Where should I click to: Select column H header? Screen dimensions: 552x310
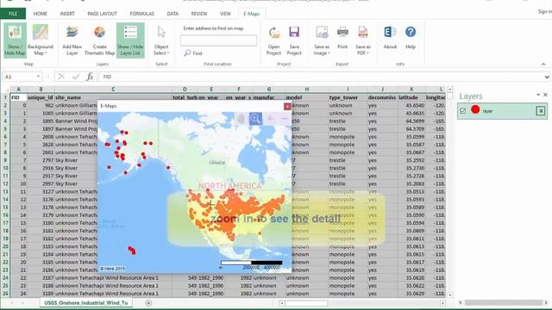coord(307,90)
